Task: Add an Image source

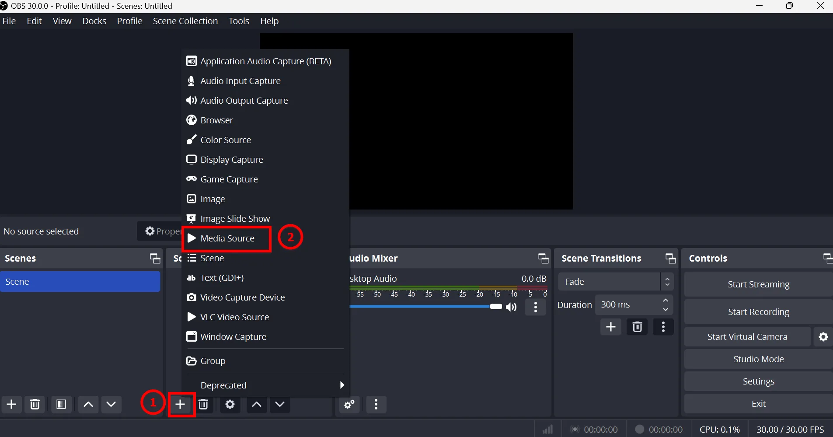Action: 265,199
